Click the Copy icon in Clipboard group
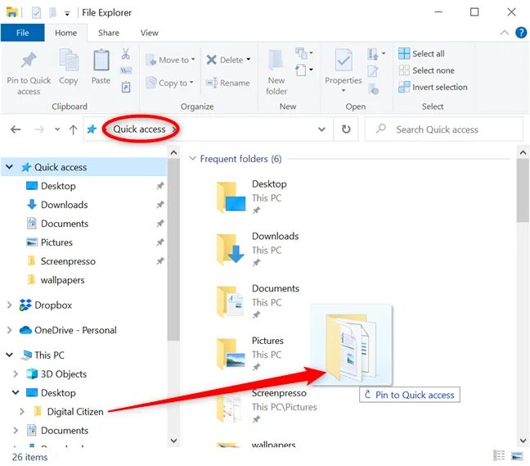This screenshot has width=530, height=466. pyautogui.click(x=69, y=61)
